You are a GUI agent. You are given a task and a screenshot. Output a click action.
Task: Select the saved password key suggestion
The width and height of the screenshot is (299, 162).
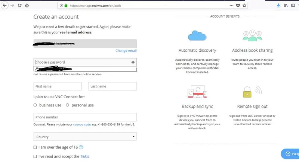tap(85, 69)
